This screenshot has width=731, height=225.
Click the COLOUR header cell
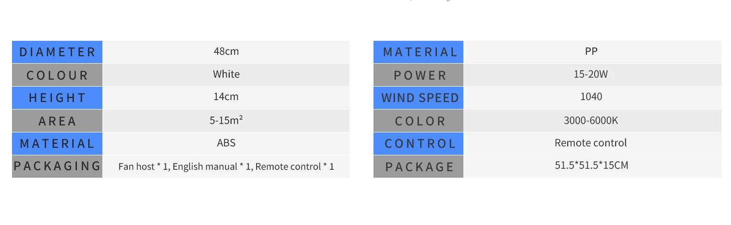57,75
